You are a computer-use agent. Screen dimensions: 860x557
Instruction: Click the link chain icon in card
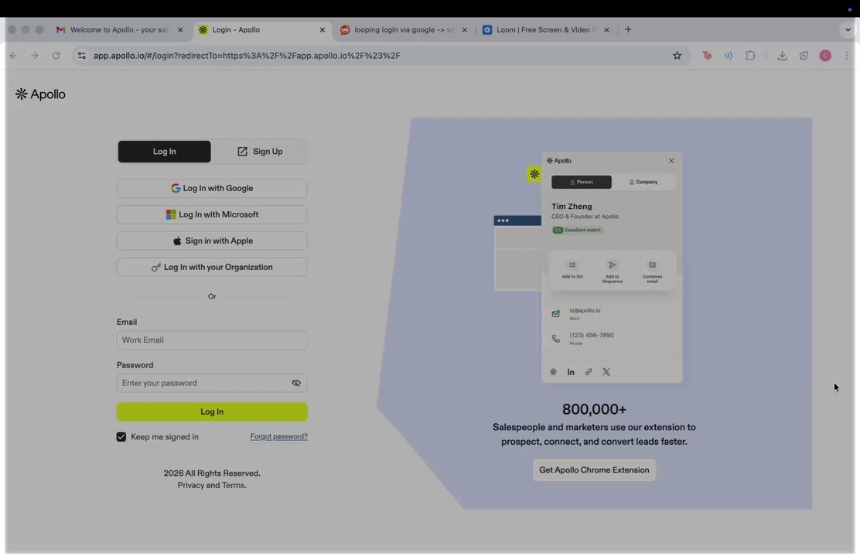589,372
